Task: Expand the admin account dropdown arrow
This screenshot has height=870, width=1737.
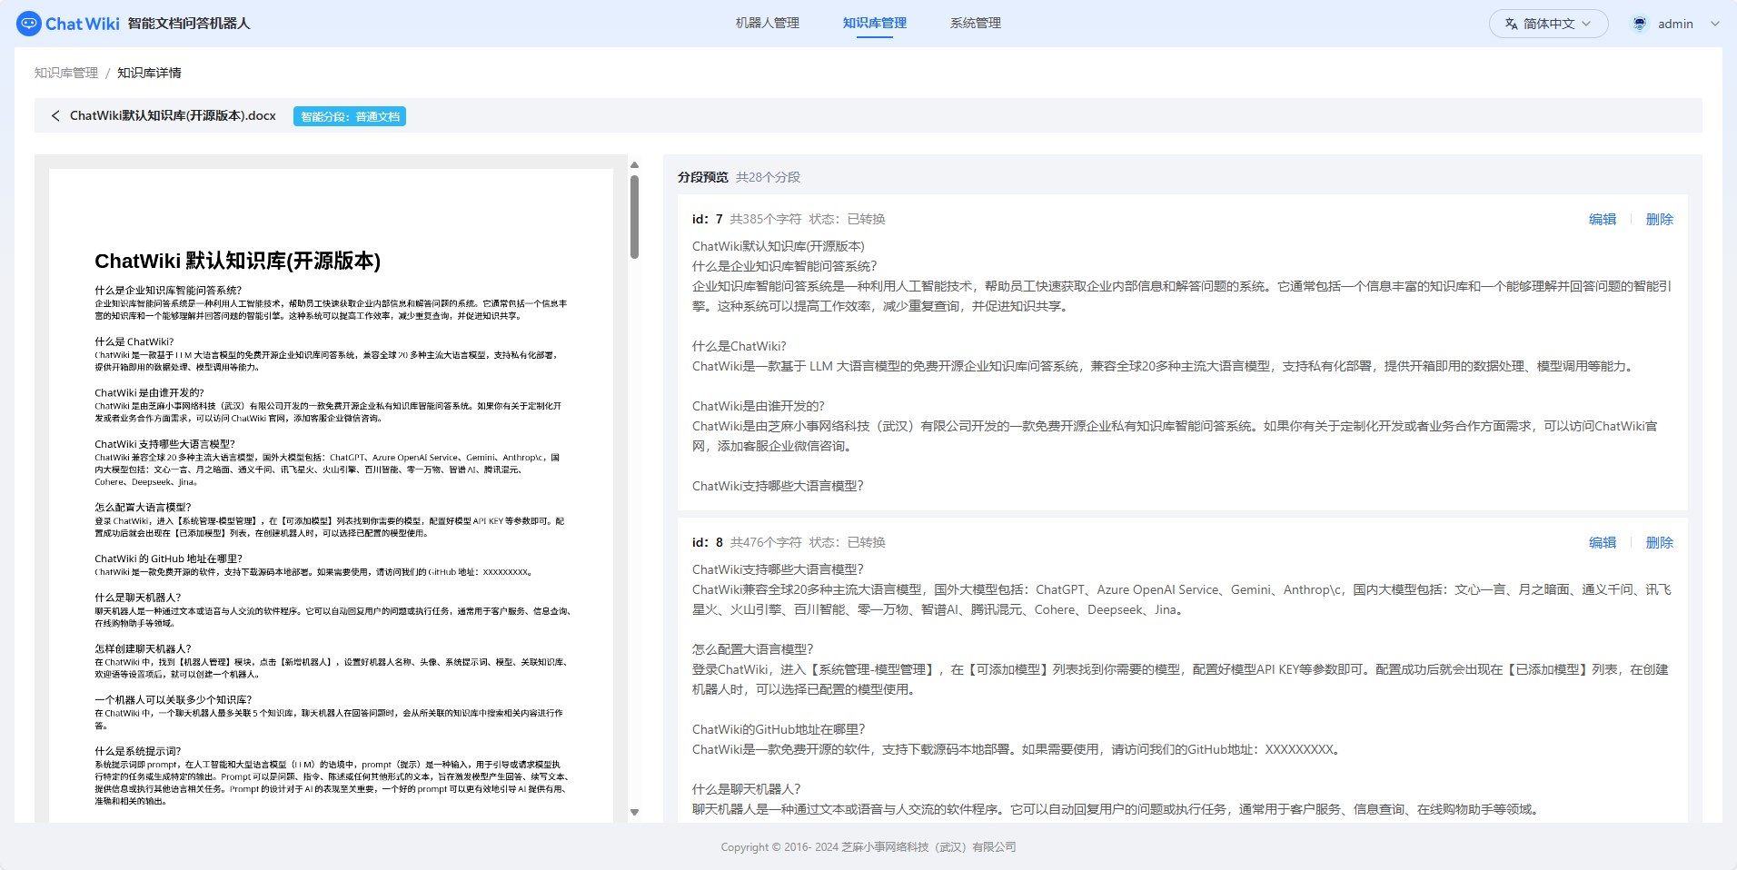Action: coord(1714,24)
